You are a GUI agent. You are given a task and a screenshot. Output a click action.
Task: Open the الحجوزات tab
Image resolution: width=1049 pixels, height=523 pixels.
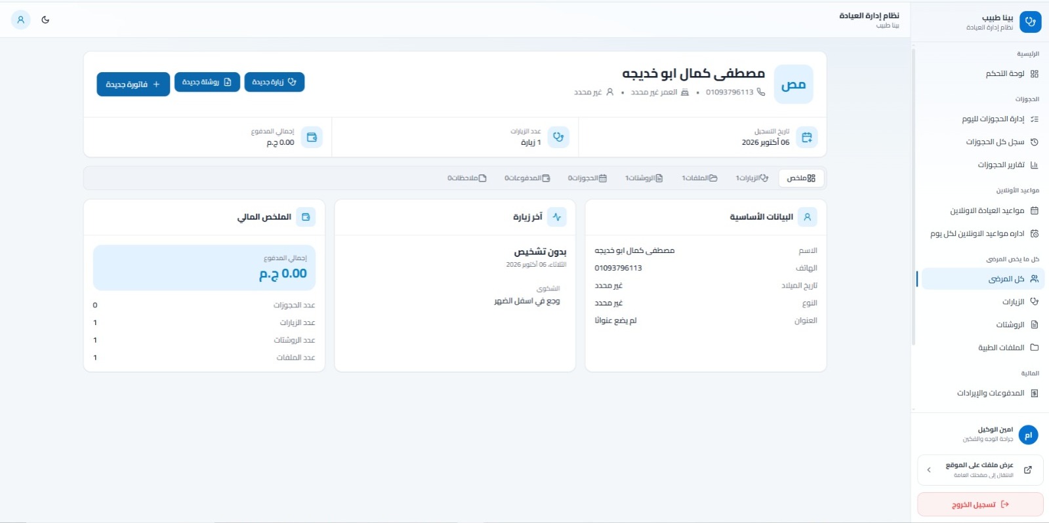[x=587, y=178]
